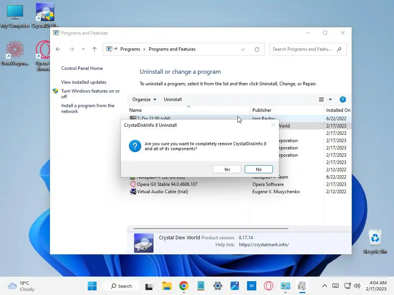Click the 8.17.14 product version value
This screenshot has width=394, height=295.
click(x=246, y=237)
